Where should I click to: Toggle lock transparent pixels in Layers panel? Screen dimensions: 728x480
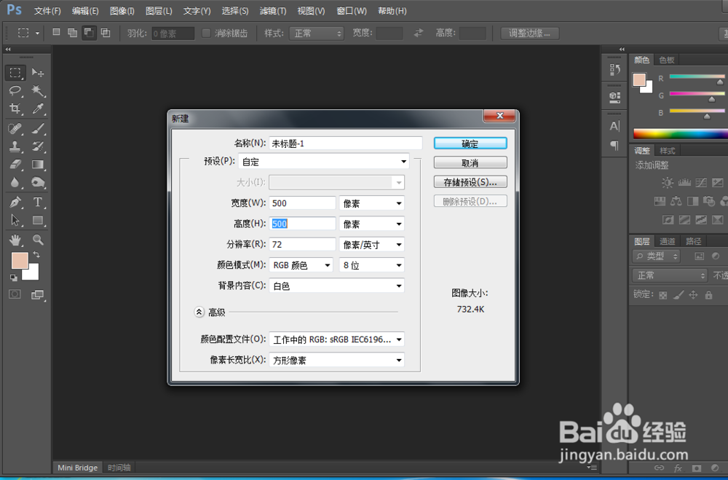click(661, 294)
